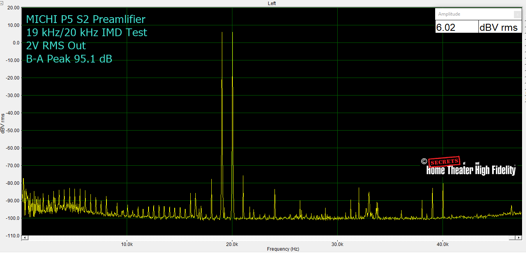Click the 20.00 amplitude tick label

[14, 8]
